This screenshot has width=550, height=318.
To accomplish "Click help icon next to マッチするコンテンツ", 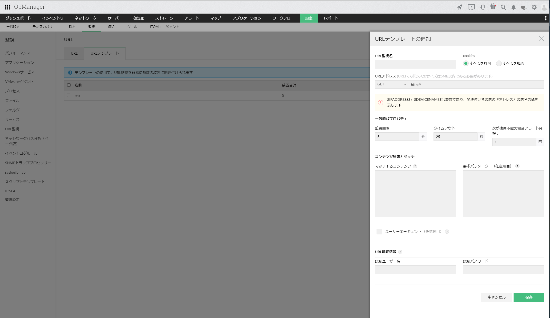I will (415, 166).
